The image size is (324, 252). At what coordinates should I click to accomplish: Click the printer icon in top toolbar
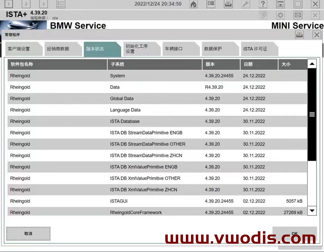228,4
